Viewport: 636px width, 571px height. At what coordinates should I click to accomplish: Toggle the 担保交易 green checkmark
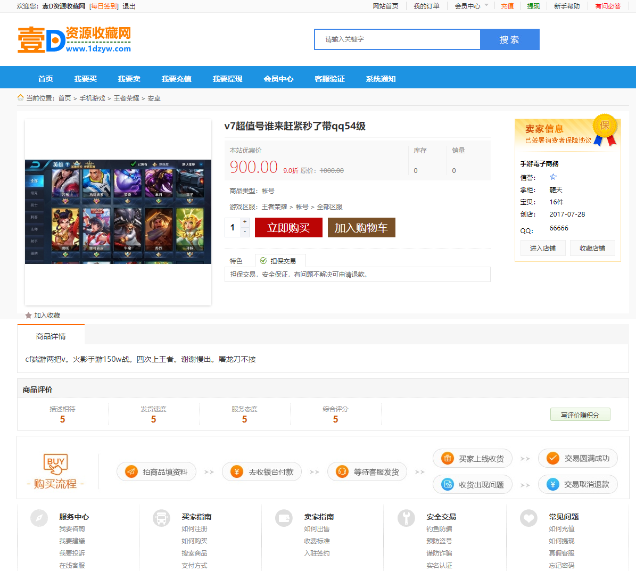coord(263,260)
